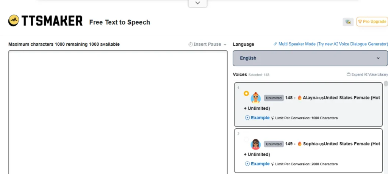Image resolution: width=388 pixels, height=174 pixels.
Task: Expand the Insert Pause dropdown arrow
Action: [225, 45]
